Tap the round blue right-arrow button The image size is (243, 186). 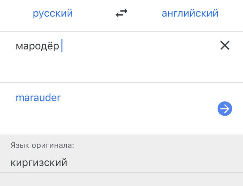click(x=225, y=109)
